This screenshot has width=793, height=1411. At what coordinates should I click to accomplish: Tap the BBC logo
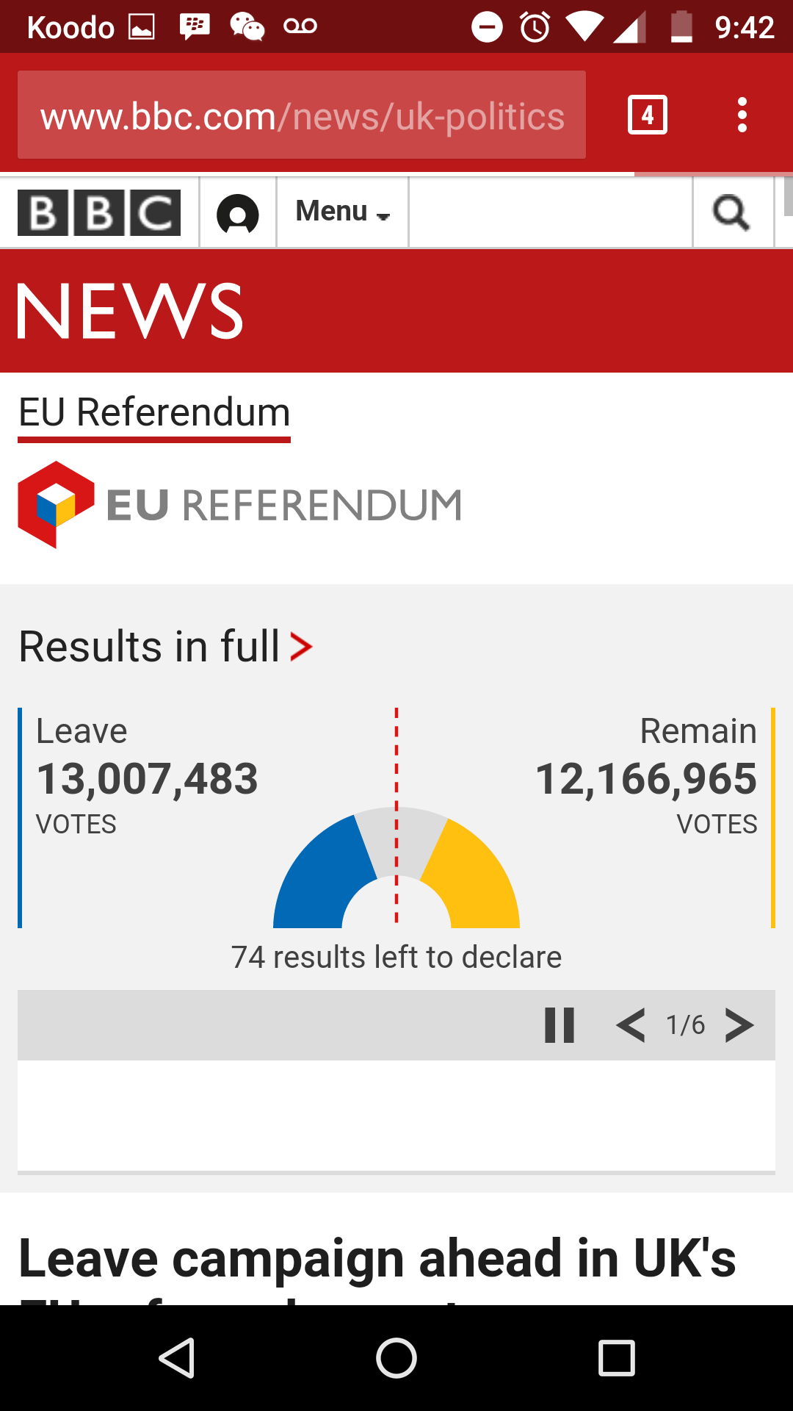99,213
